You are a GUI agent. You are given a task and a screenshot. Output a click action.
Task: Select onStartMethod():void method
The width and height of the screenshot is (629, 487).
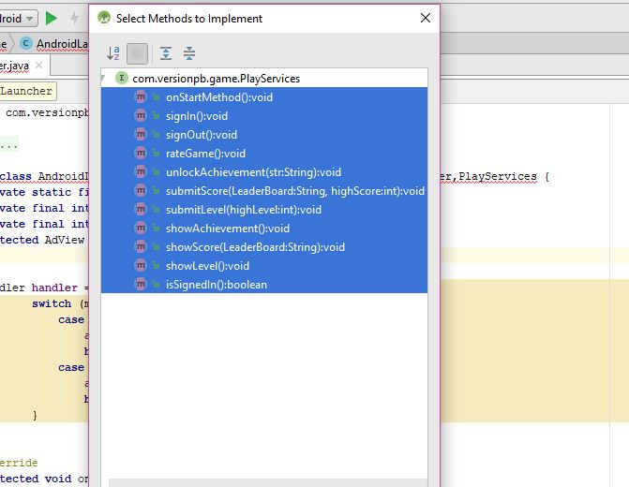264,97
